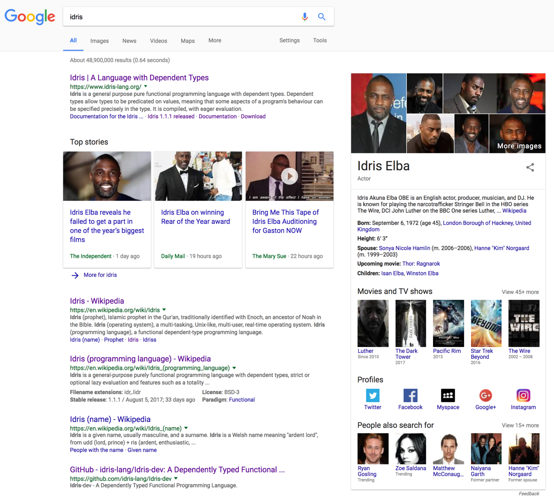Read Idris Elba failed to get a part story
Viewport: 554px width, 498px height.
pyautogui.click(x=107, y=226)
